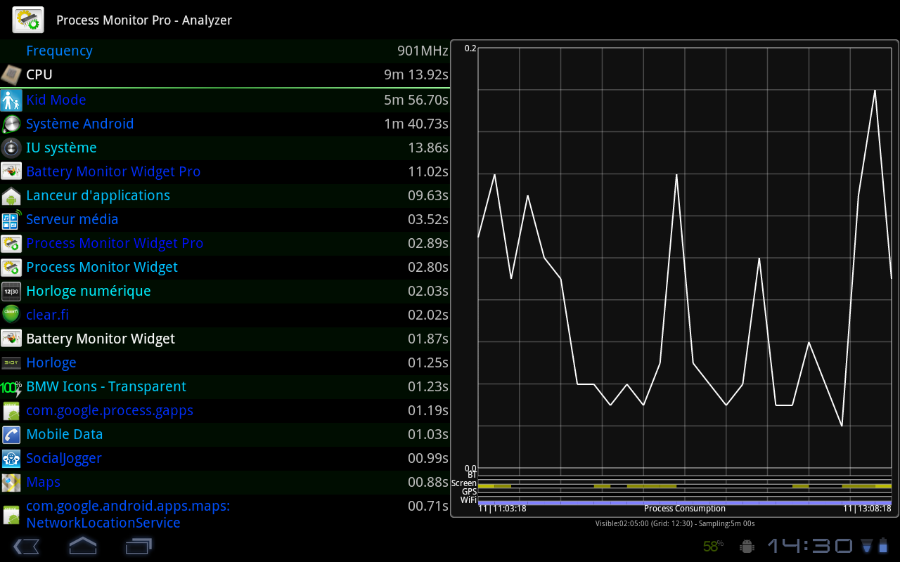Click the 11|13:08:18 graph end time
Screen dimensions: 900x562
pyautogui.click(x=868, y=509)
